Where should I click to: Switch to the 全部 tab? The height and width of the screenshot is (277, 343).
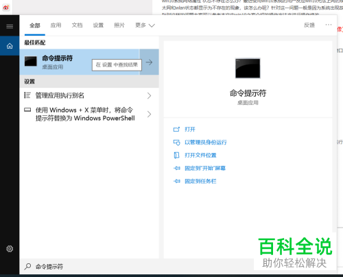tap(35, 25)
